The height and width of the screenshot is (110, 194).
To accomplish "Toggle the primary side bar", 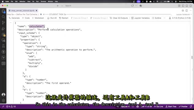I will 183,6.
